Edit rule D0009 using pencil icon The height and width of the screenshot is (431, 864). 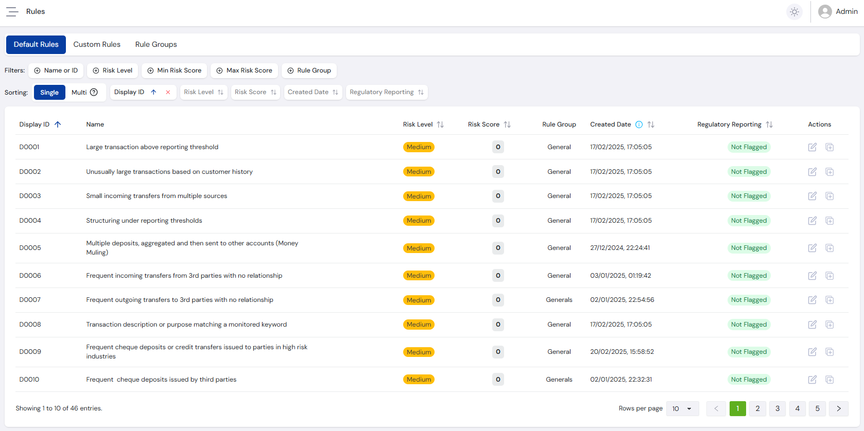click(x=813, y=352)
